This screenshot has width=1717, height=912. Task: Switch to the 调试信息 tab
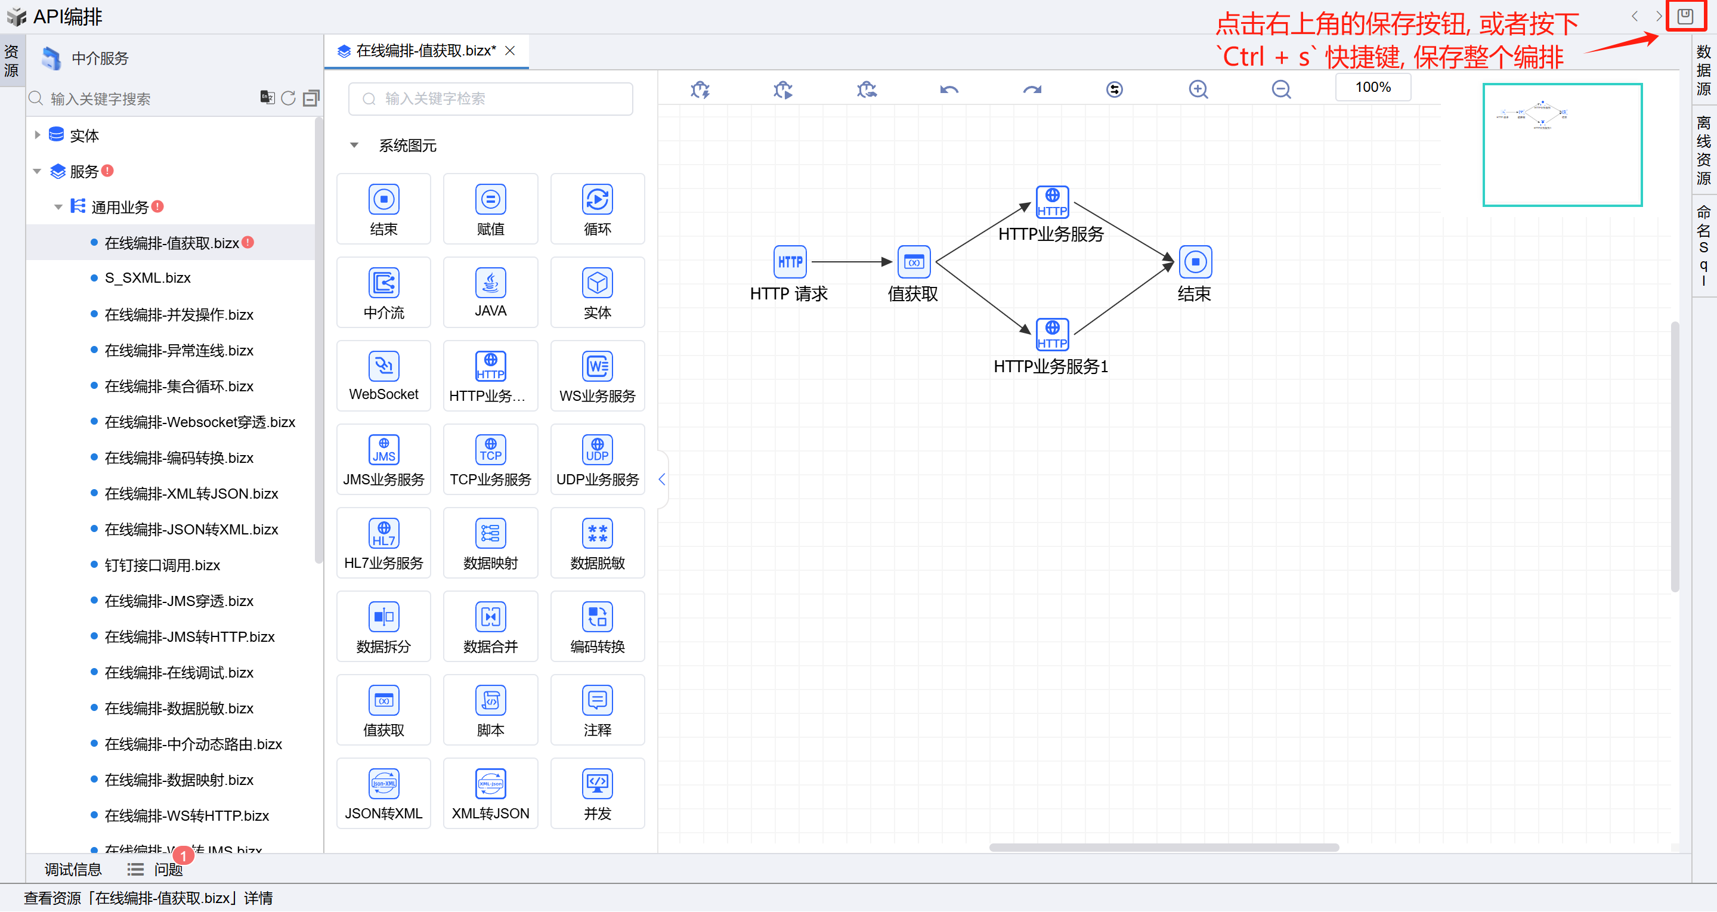(73, 869)
